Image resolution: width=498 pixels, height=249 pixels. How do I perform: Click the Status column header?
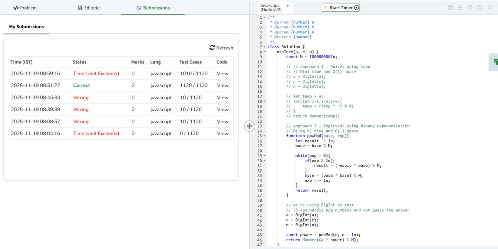click(80, 62)
